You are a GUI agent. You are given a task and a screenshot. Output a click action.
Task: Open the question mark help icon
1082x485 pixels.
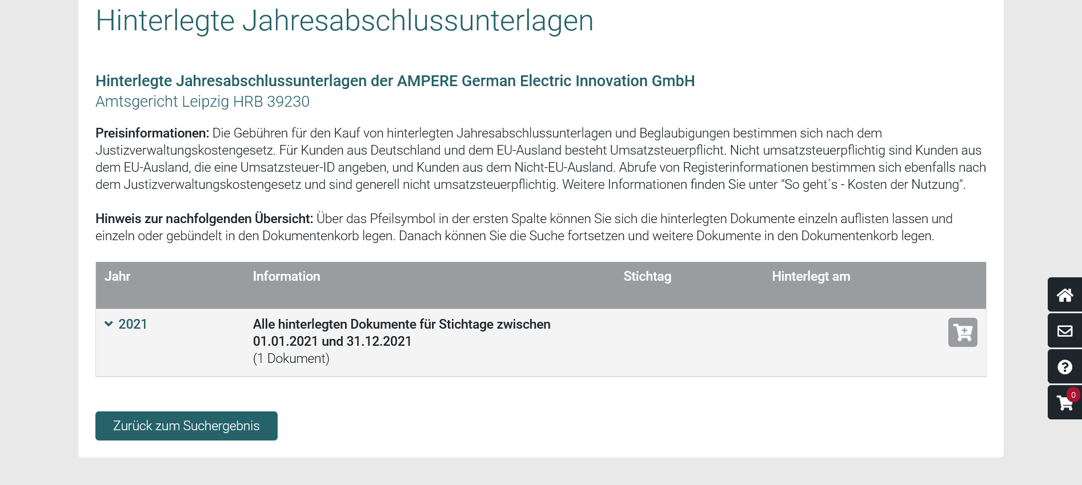(1064, 367)
